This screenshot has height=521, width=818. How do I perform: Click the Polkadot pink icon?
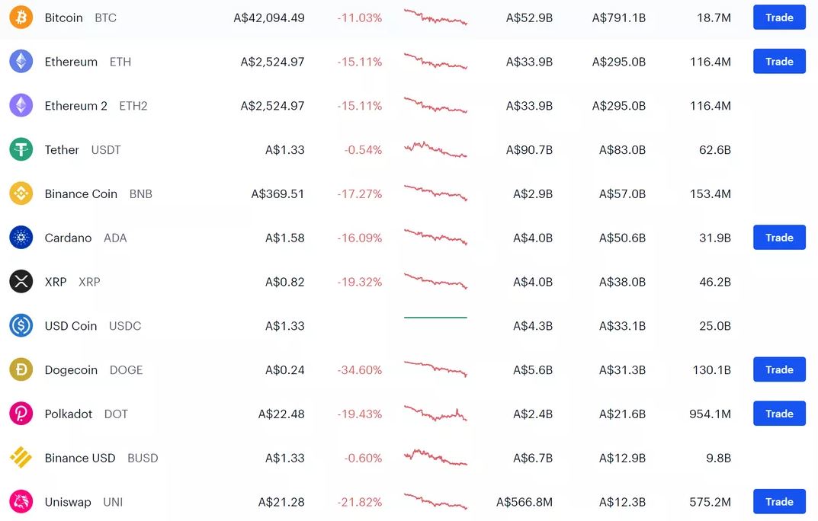(x=21, y=414)
